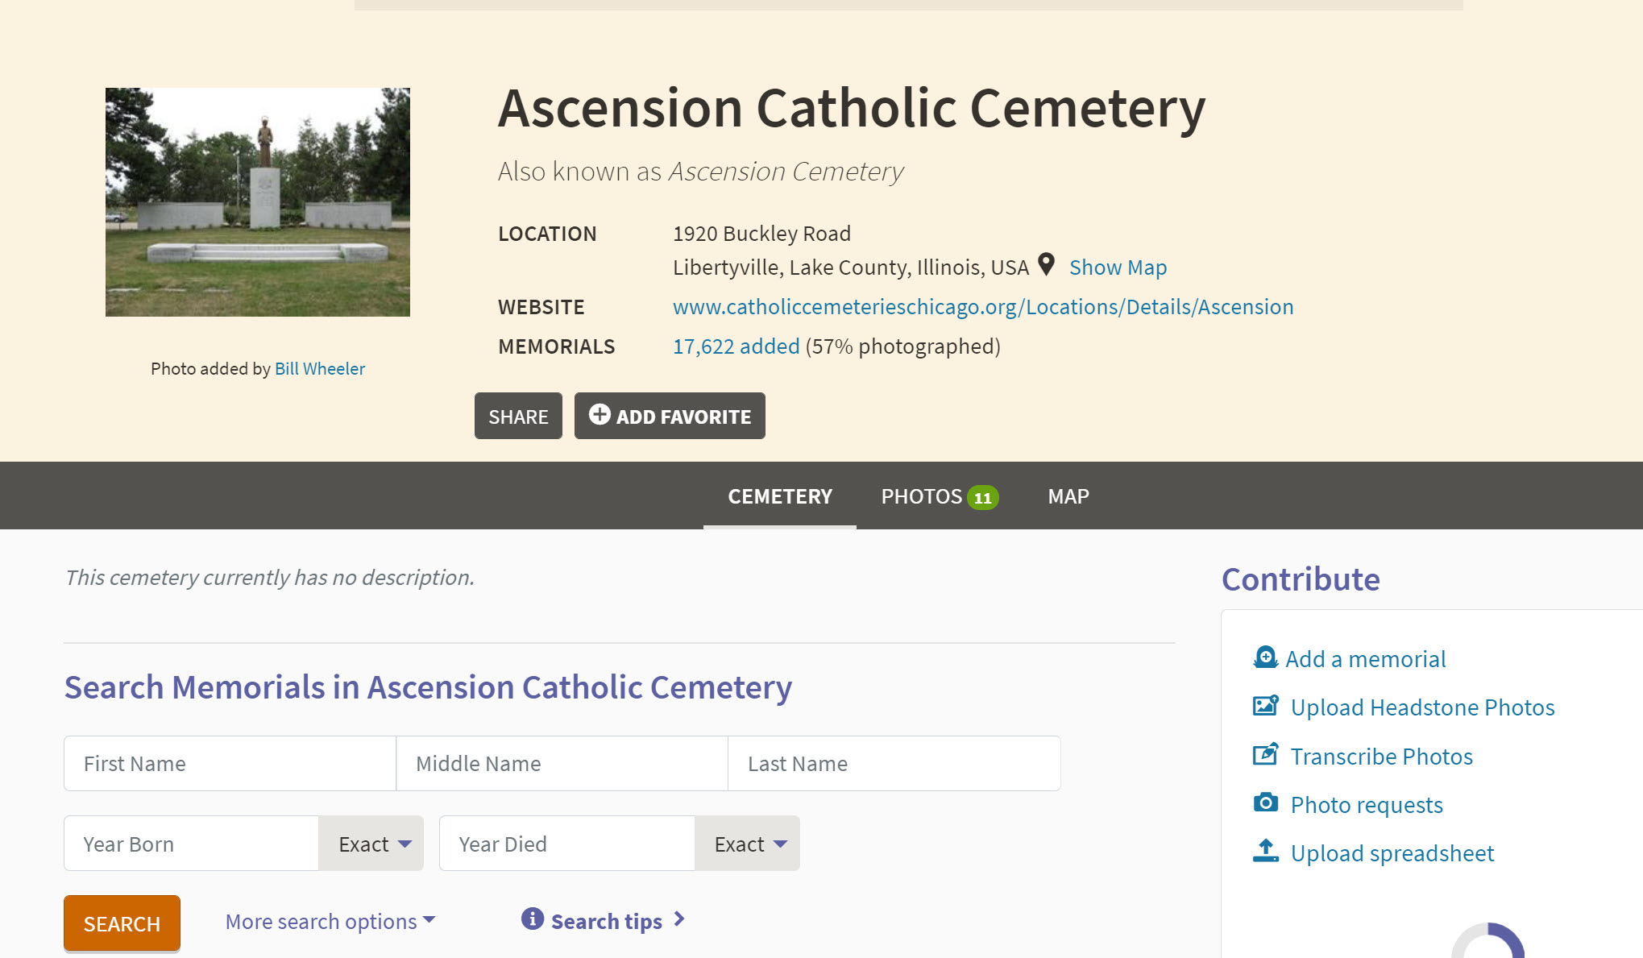
Task: Visit the catholiccemeterieschicago.org website link
Action: [x=983, y=307]
